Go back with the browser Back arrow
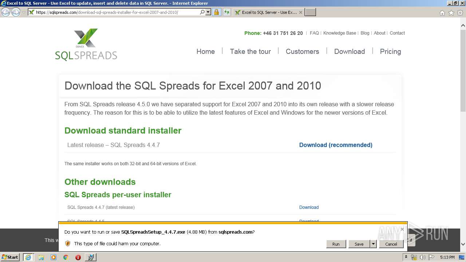The image size is (466, 262). click(5, 12)
